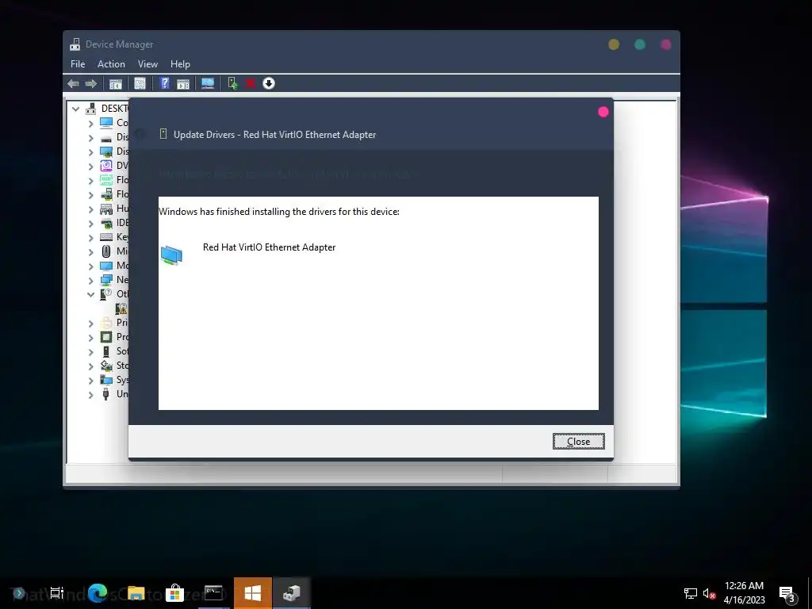The height and width of the screenshot is (609, 812).
Task: Open Microsoft Edge from the taskbar
Action: coord(98,592)
